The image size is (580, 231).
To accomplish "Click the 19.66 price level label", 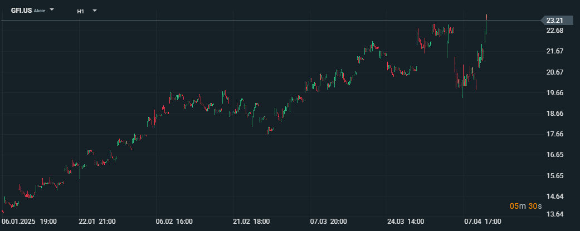I will pyautogui.click(x=554, y=93).
